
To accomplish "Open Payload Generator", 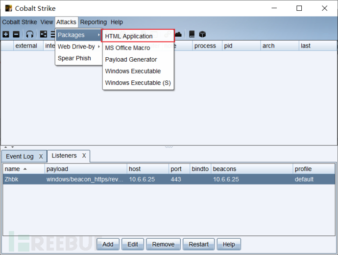I will click(x=138, y=59).
